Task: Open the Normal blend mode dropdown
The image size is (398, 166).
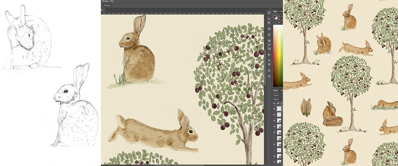Action: pos(277,99)
